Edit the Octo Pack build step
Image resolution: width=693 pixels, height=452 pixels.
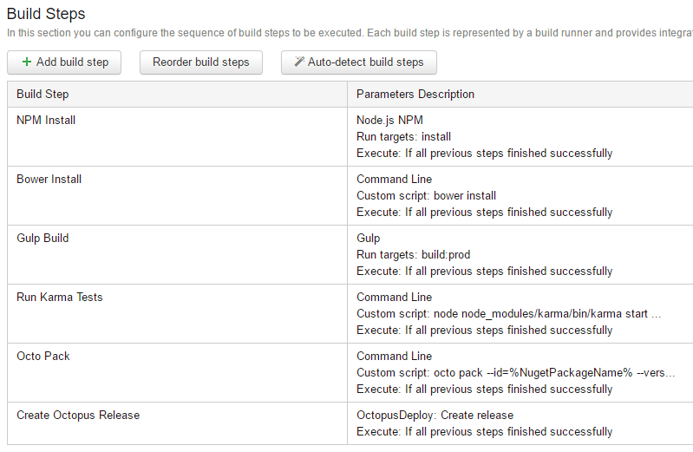click(x=43, y=357)
